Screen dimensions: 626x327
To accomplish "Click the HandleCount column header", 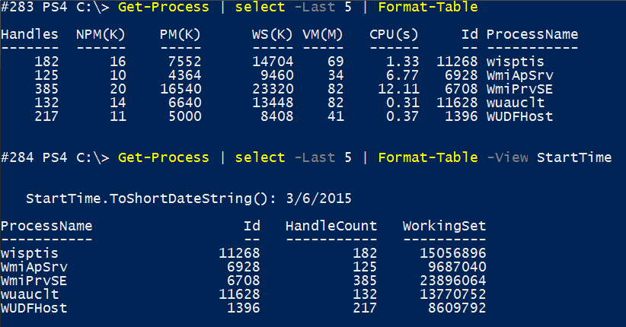I will [331, 226].
